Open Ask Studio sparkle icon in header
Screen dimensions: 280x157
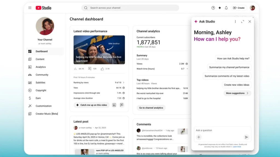(220, 8)
